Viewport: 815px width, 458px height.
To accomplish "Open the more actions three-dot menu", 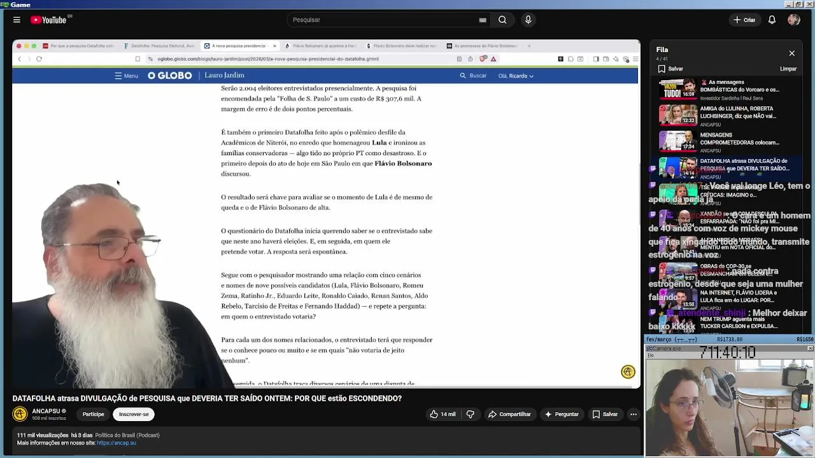I will 634,414.
